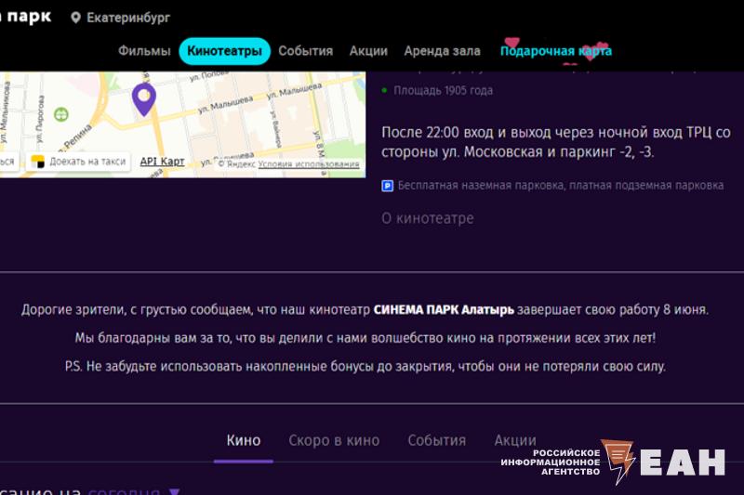Open the lower События tab
Viewport: 744px width, 495px height.
click(436, 440)
